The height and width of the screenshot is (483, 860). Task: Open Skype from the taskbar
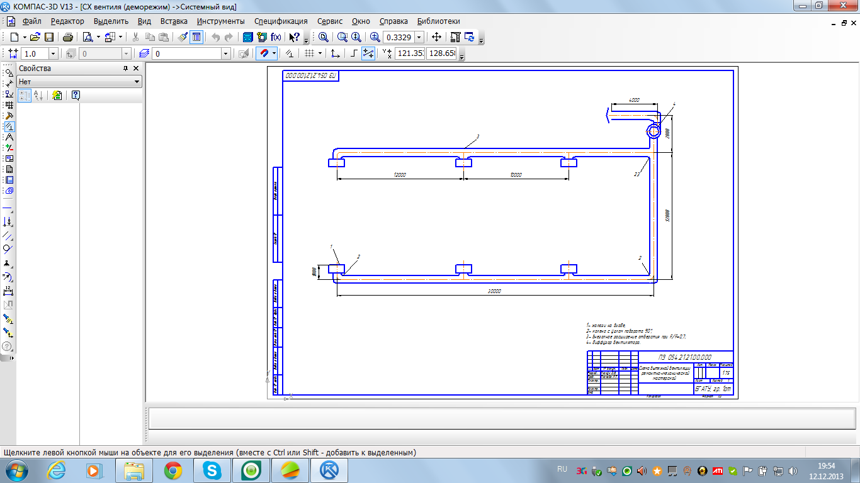212,470
